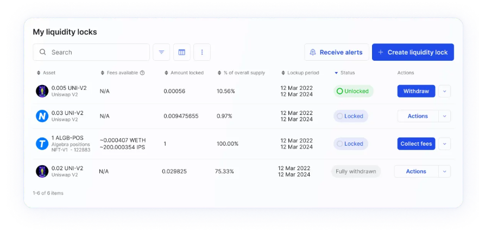Click the My liquidity locks heading

click(x=65, y=32)
